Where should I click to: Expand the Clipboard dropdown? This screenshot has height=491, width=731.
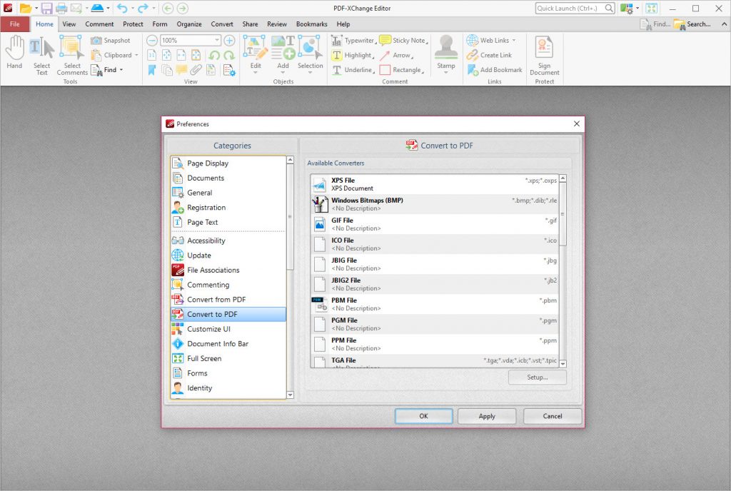pyautogui.click(x=136, y=56)
